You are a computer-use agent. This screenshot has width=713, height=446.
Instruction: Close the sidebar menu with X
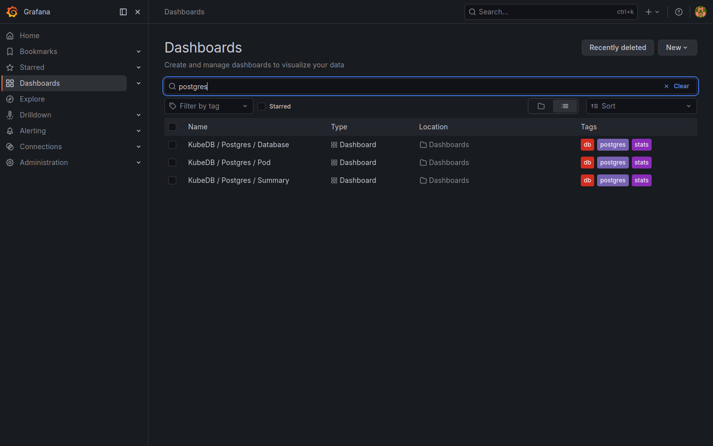click(138, 12)
